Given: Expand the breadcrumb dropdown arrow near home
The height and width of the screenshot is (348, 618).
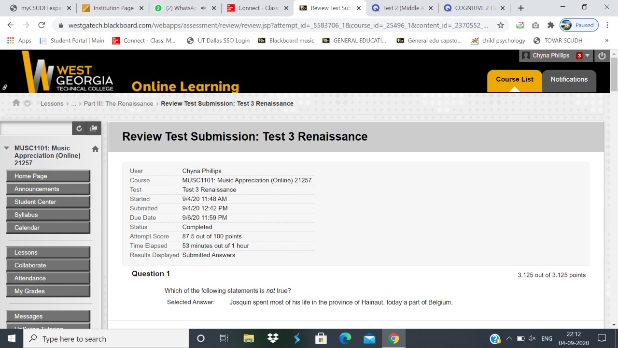Looking at the screenshot, I should tap(28, 103).
